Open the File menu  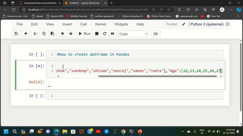pyautogui.click(x=19, y=24)
